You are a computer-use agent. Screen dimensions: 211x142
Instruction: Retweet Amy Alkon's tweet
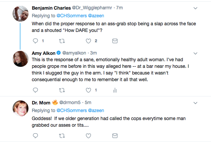tap(62, 90)
